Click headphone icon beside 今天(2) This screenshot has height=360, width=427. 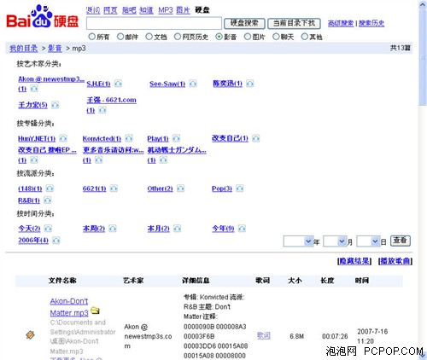coord(48,229)
